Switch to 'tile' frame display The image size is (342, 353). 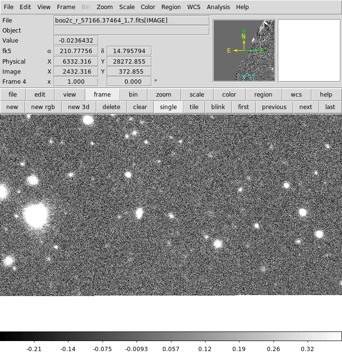point(194,107)
